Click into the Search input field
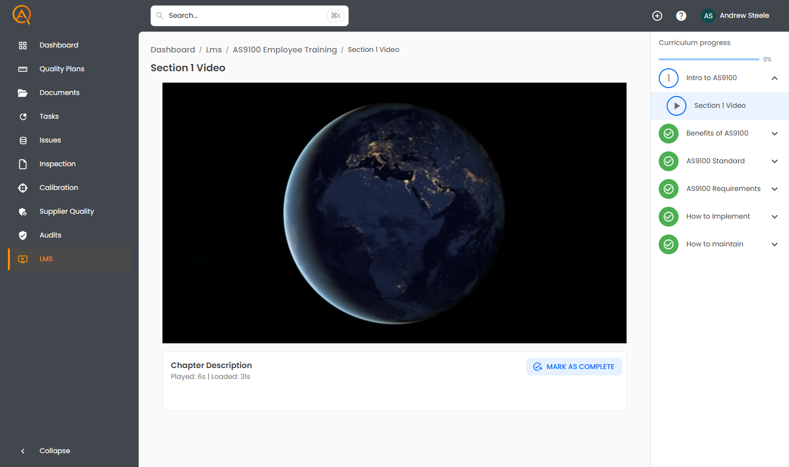 coord(245,16)
